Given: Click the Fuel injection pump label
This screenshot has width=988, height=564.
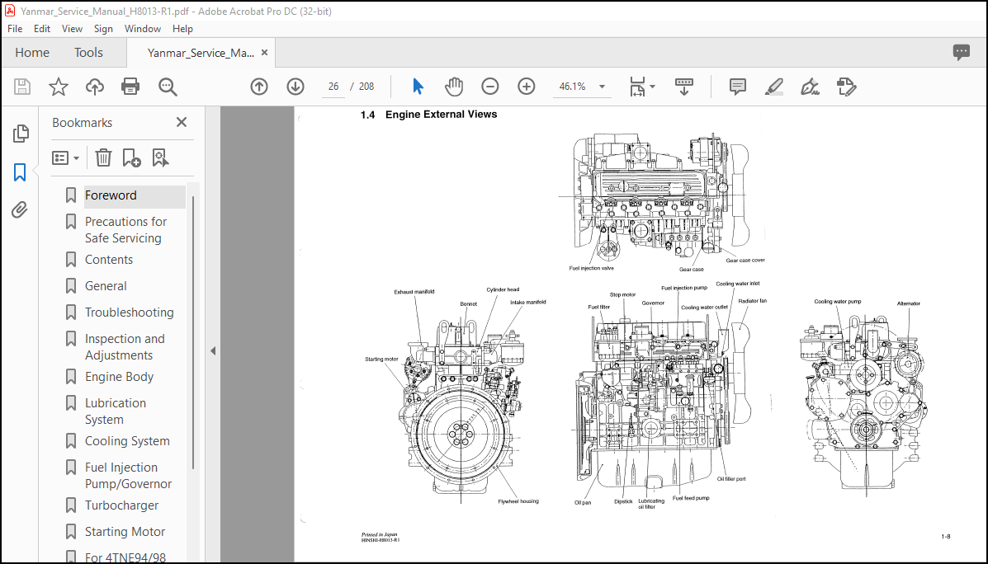Looking at the screenshot, I should coord(684,288).
